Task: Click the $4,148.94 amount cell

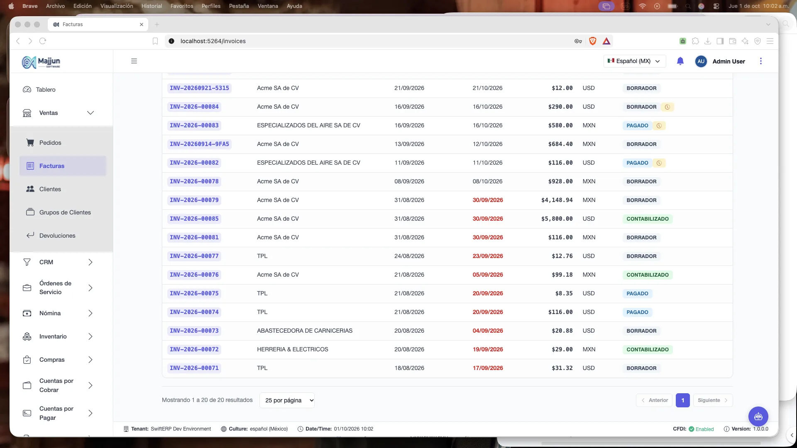Action: [557, 200]
